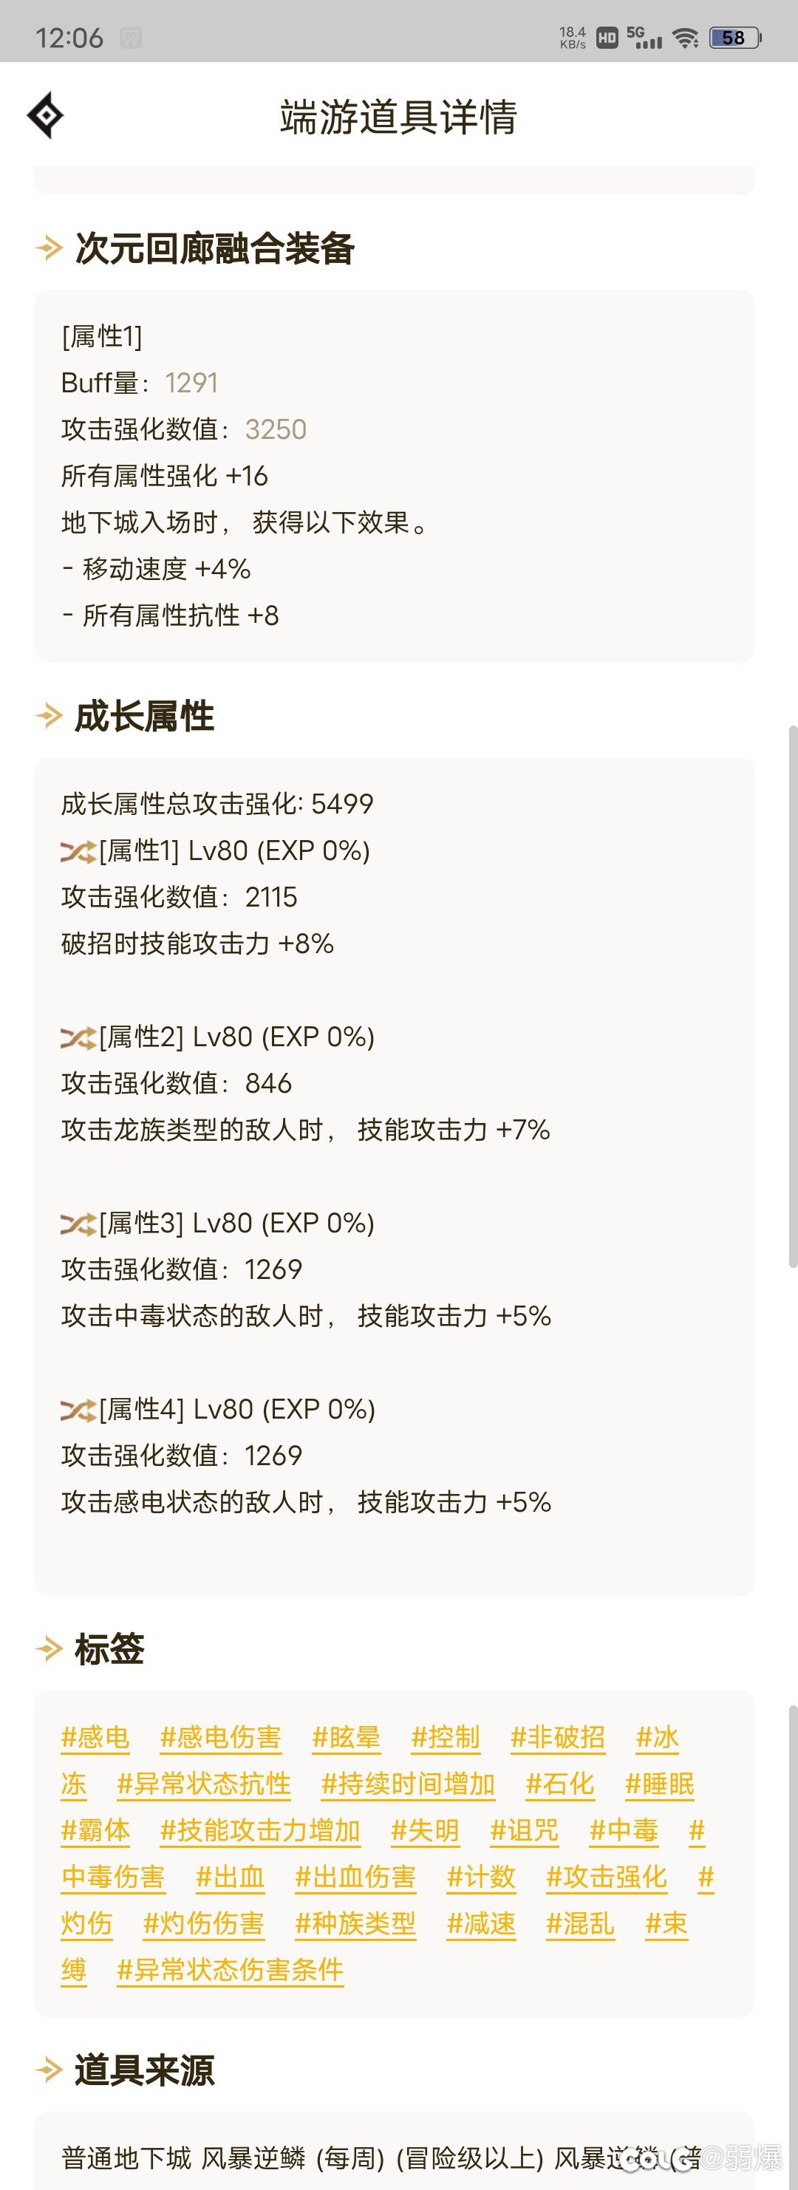Open the #眩晕 tag

(347, 1738)
